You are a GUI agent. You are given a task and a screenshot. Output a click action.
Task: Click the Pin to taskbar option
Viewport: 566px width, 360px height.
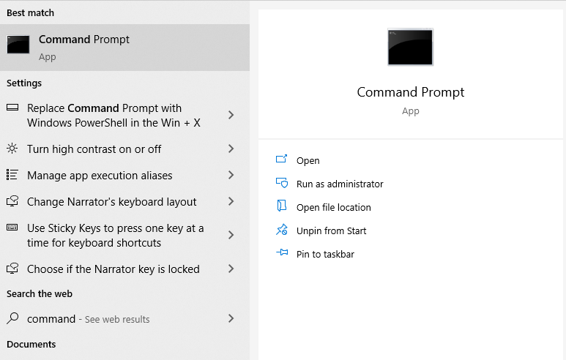(x=325, y=255)
